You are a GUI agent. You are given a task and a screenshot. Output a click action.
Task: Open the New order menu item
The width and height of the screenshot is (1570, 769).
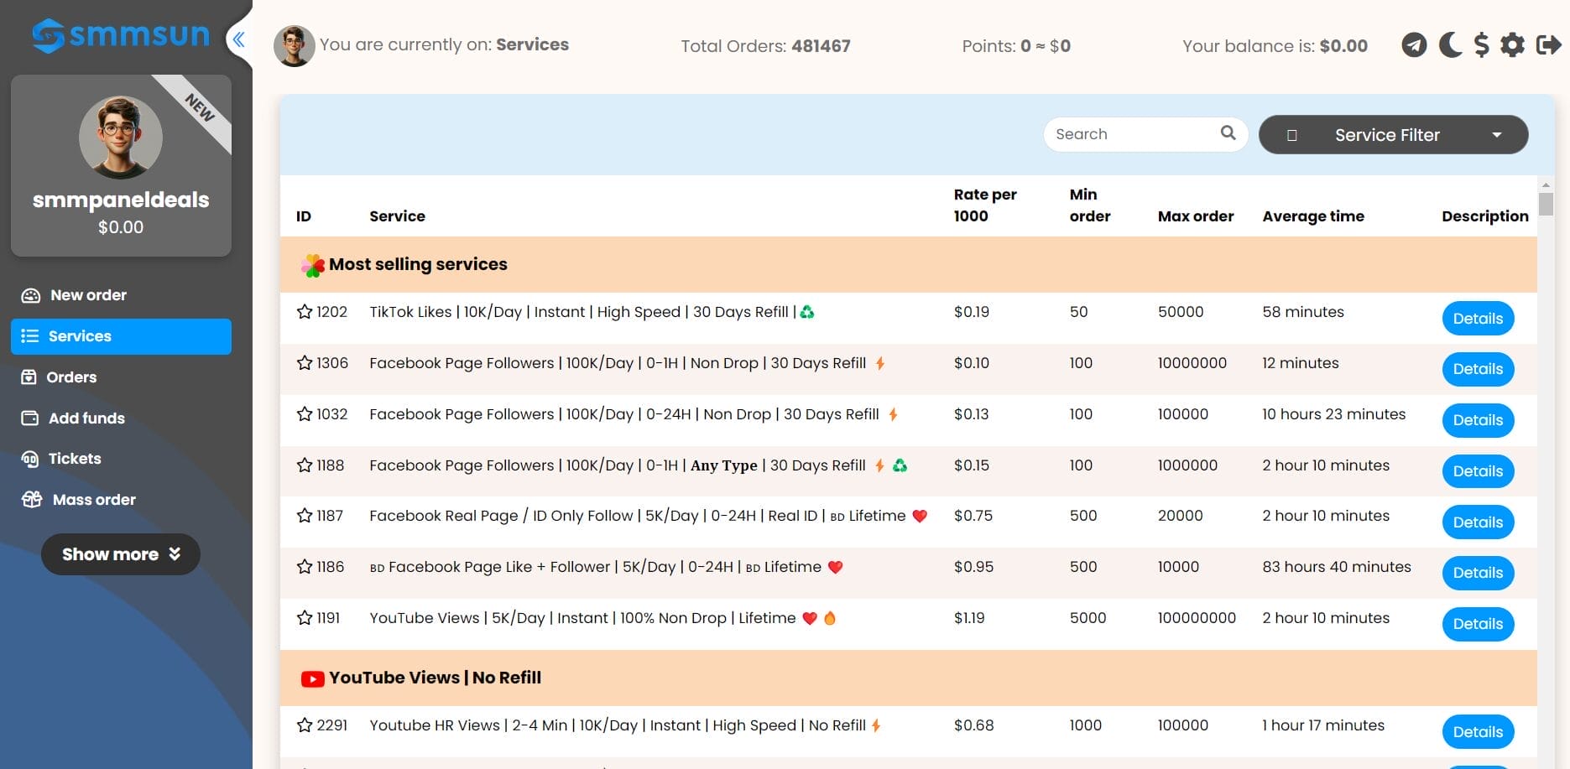88,295
